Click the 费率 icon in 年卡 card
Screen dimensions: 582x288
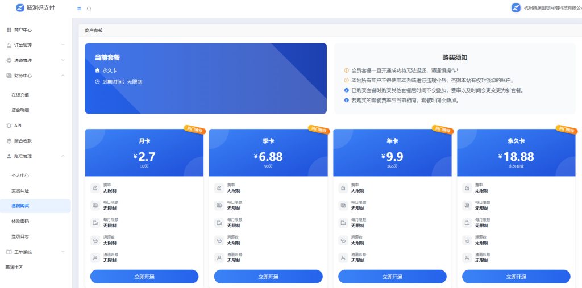click(x=343, y=188)
